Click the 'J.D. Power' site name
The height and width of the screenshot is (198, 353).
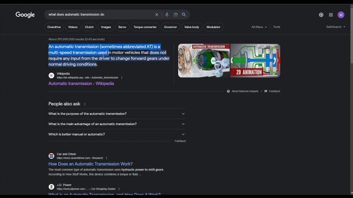[64, 185]
